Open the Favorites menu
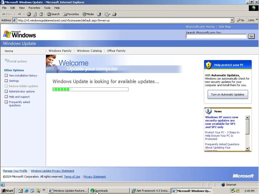Image resolution: width=259 pixels, height=194 pixels. 34,8
